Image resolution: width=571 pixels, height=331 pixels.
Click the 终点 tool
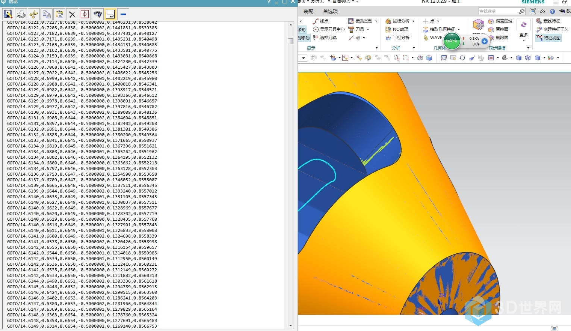pyautogui.click(x=320, y=21)
